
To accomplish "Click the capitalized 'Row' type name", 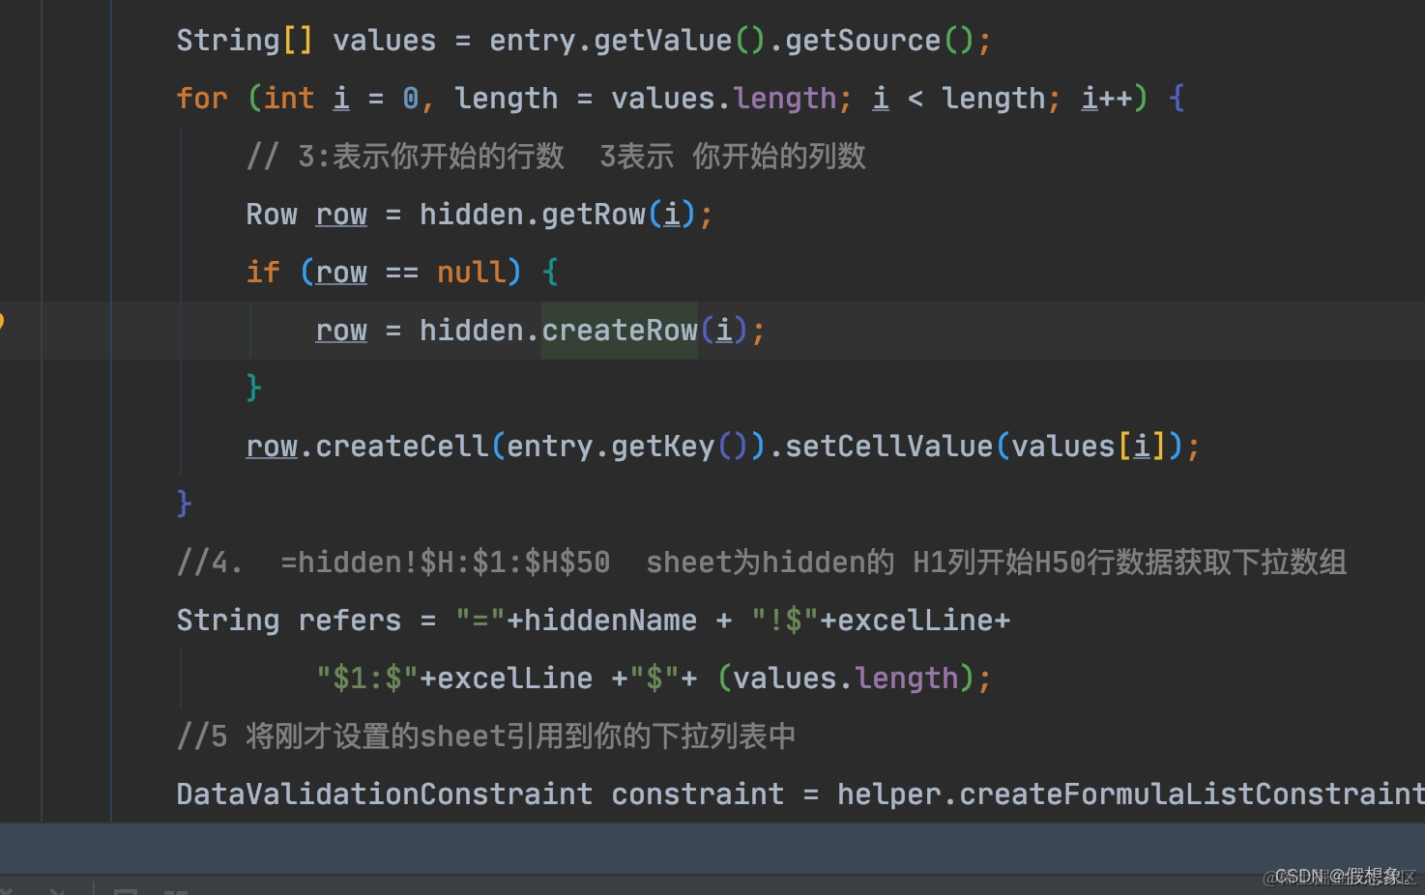I will pos(272,215).
